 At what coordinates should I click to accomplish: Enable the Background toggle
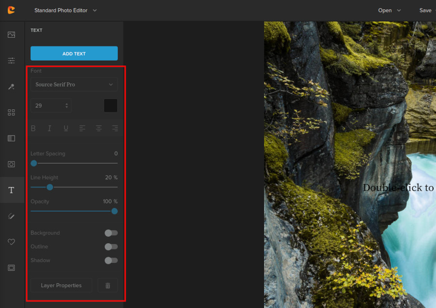point(110,233)
